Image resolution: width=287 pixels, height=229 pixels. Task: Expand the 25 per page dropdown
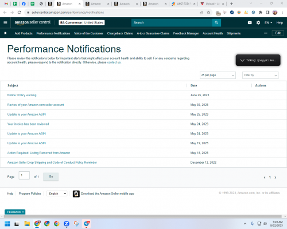(218, 75)
